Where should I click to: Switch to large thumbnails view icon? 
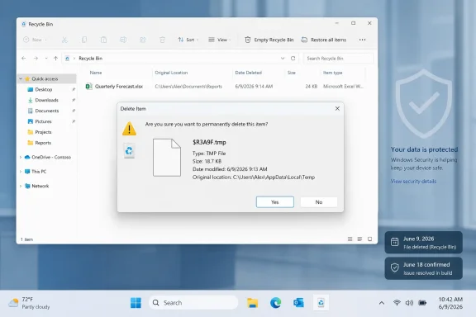coord(369,239)
